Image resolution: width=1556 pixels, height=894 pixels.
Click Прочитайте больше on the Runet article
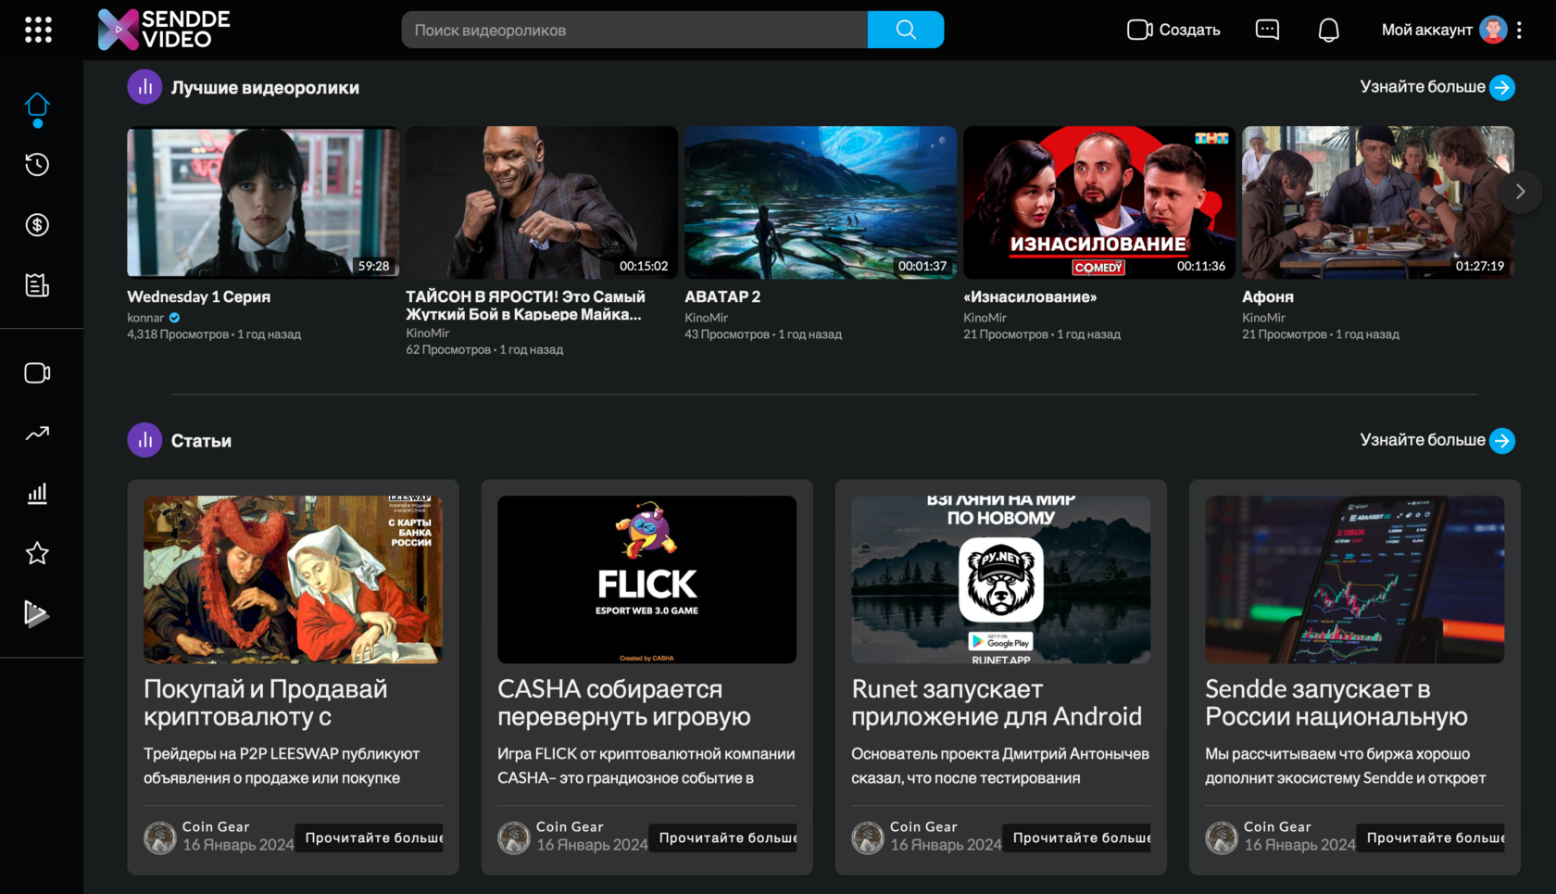(x=1077, y=837)
